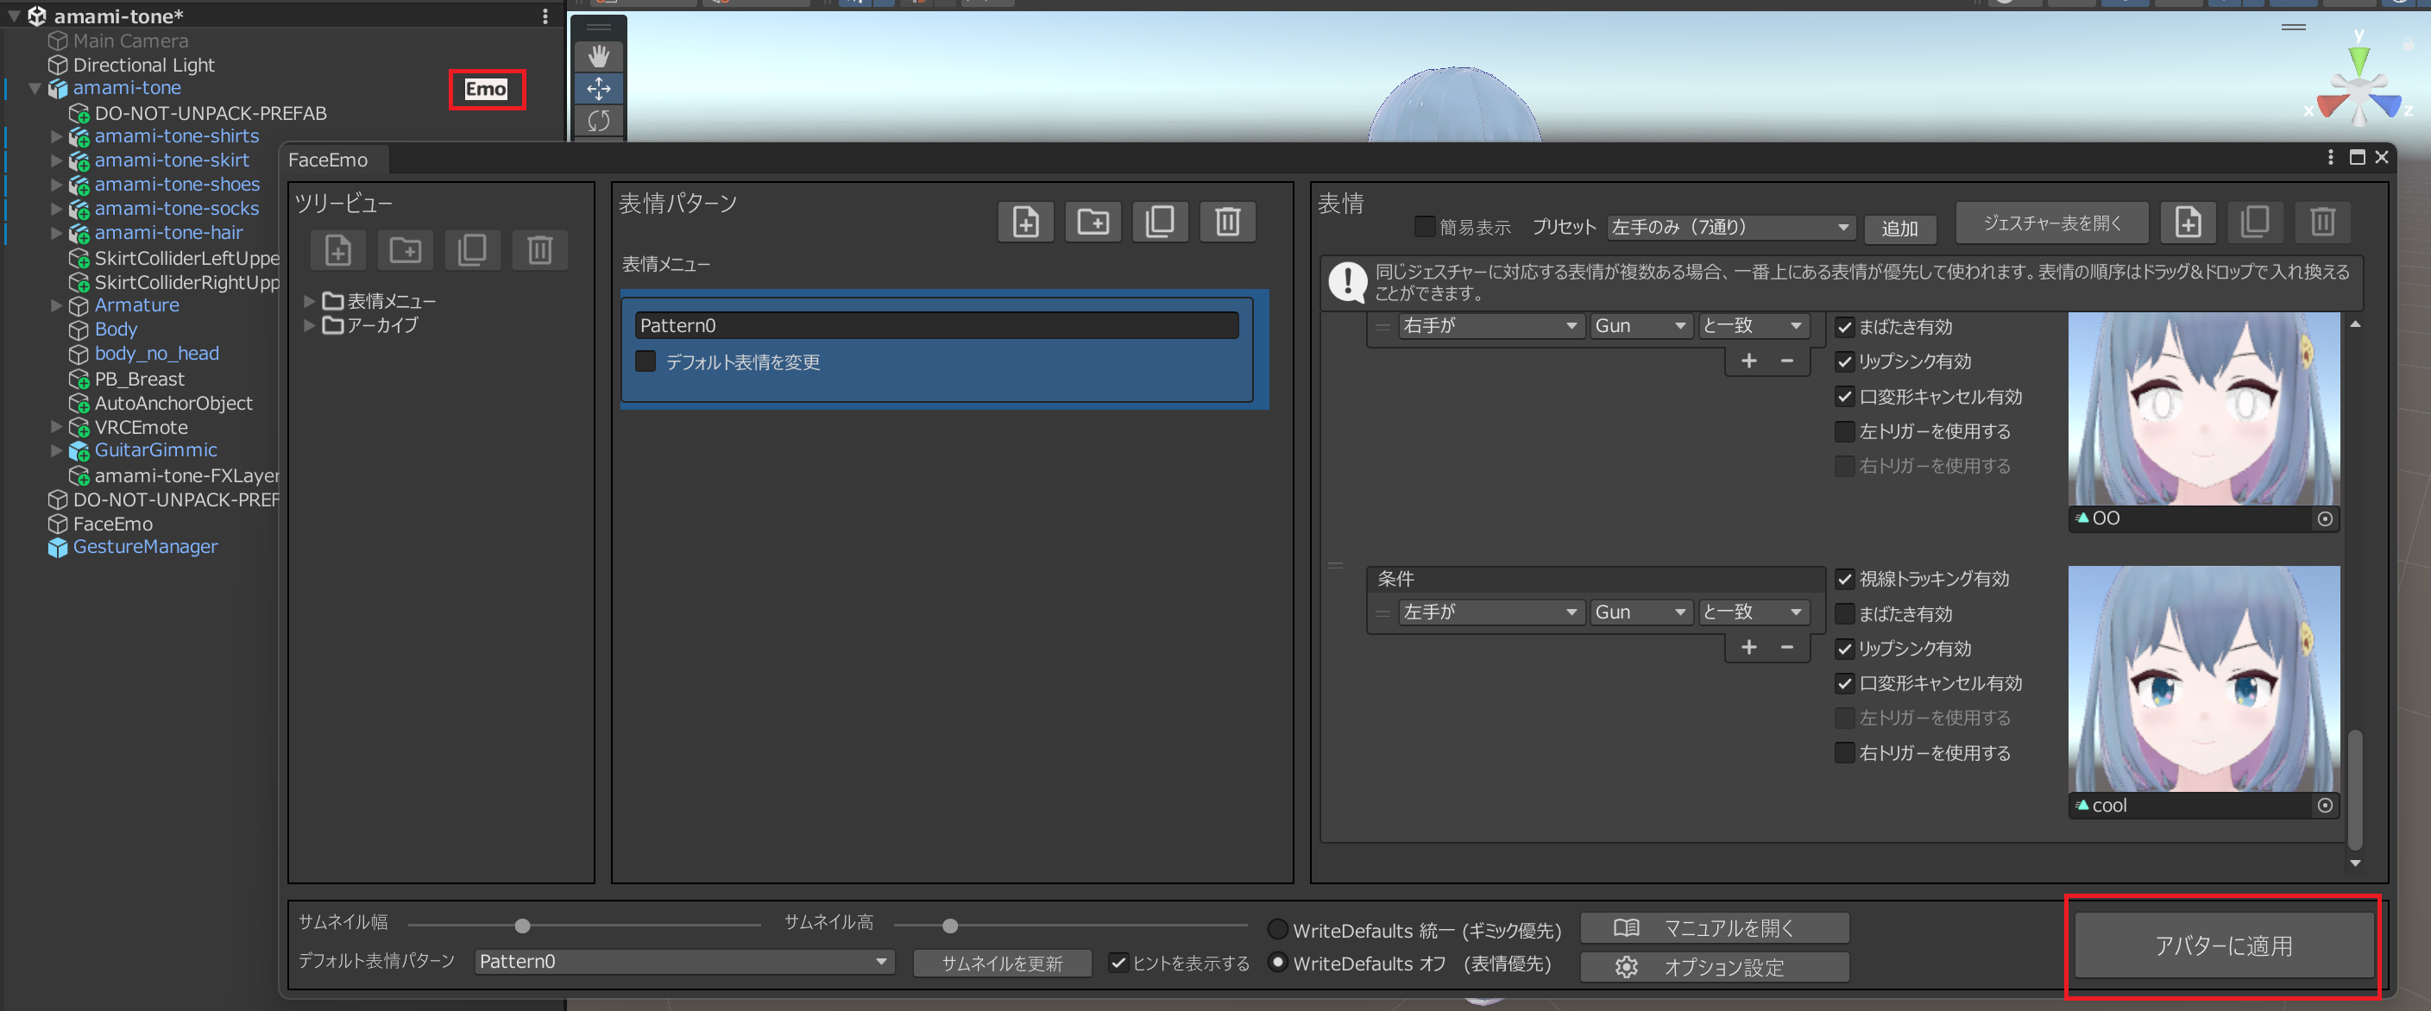Viewport: 2431px width, 1011px height.
Task: Click add folder icon in ツリービュー
Action: point(406,250)
